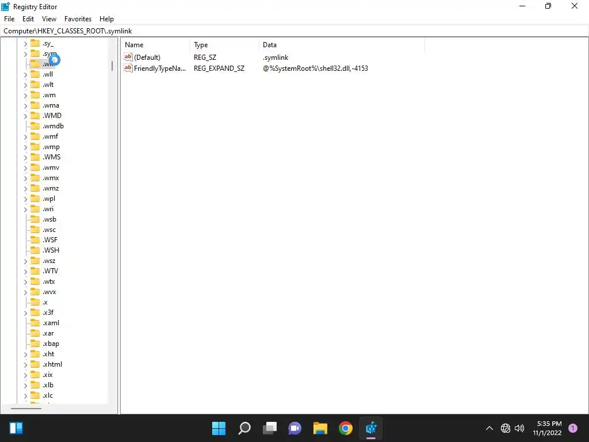Open the Edit menu
Image resolution: width=589 pixels, height=442 pixels.
tap(28, 19)
